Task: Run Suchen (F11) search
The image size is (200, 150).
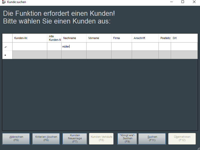Action: click(152, 138)
